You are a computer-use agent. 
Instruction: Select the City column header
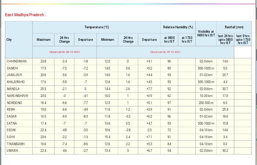click(9, 39)
